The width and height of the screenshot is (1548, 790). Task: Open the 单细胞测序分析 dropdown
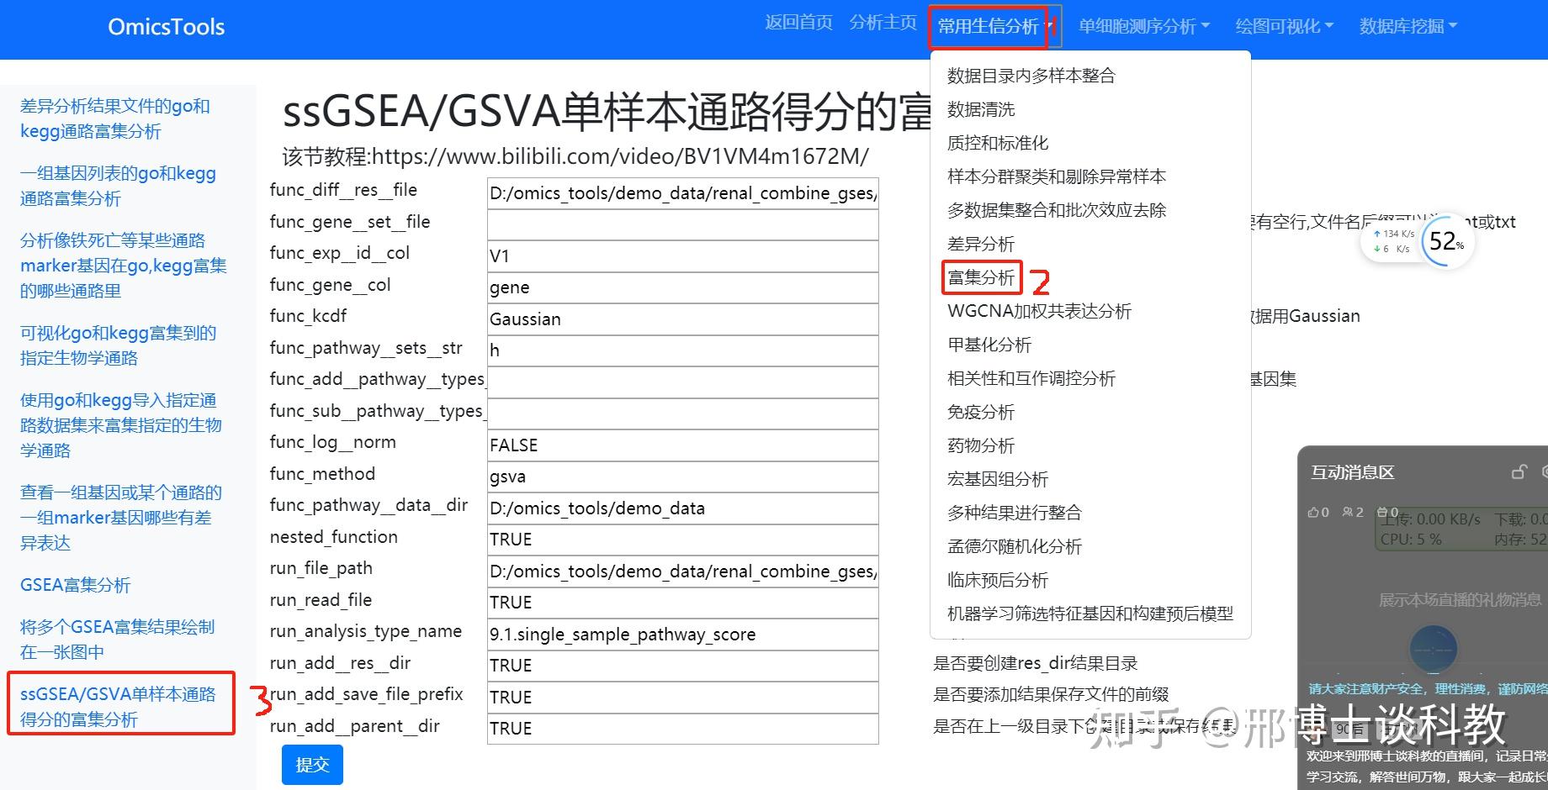point(1142,25)
